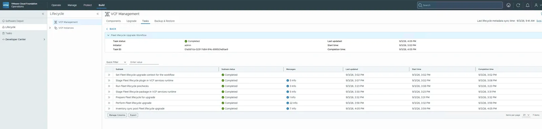Click the Sync link

tap(539, 21)
